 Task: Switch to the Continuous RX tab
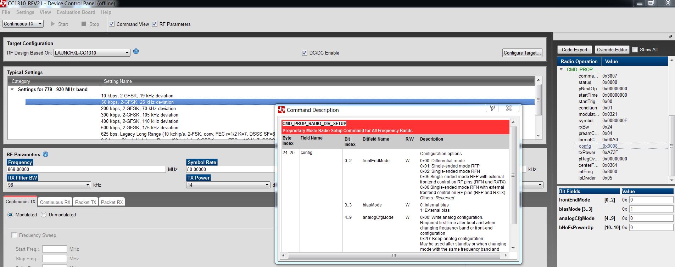(55, 202)
